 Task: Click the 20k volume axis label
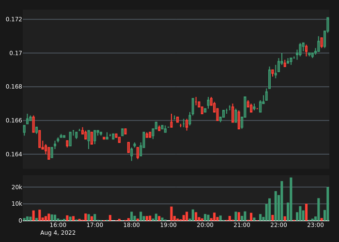coord(17,187)
